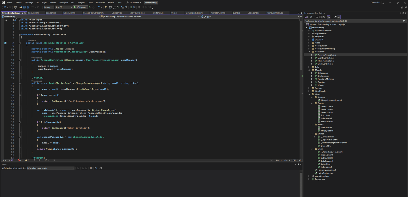408x197 pixels.
Task: Click the Connexion account icon
Action: (x=382, y=3)
